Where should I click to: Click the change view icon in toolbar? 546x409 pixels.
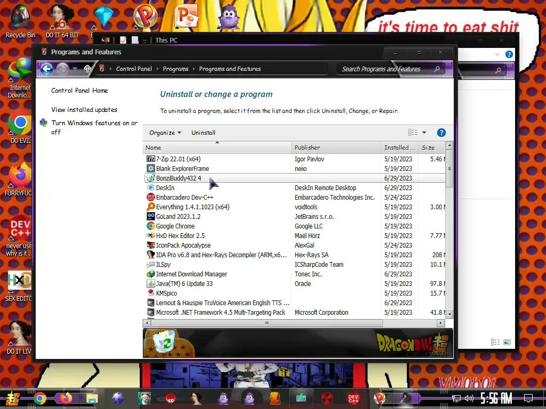413,132
